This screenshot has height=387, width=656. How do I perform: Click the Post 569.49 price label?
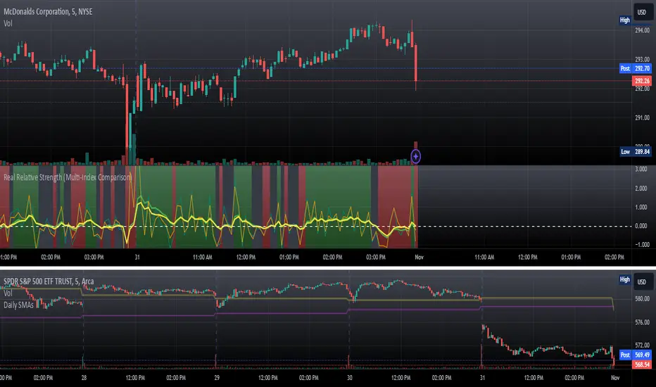point(635,355)
